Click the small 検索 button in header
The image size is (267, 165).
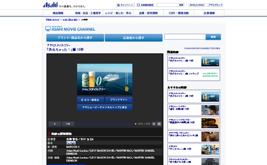[x=181, y=5]
